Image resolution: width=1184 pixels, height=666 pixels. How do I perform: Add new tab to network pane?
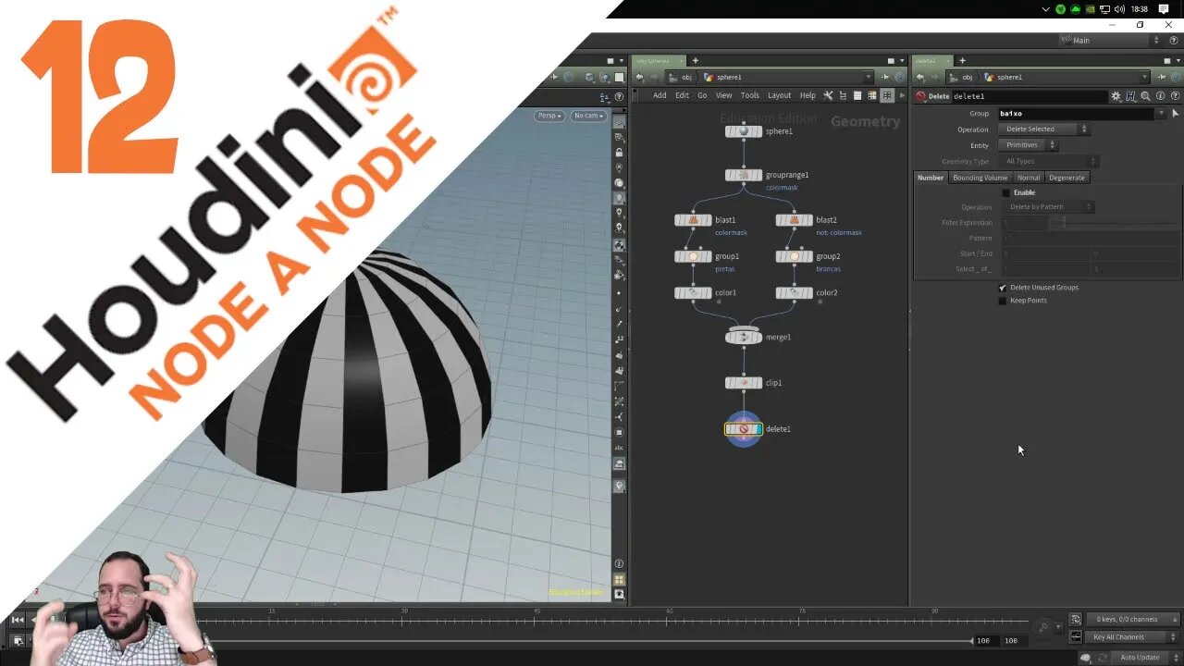696,60
